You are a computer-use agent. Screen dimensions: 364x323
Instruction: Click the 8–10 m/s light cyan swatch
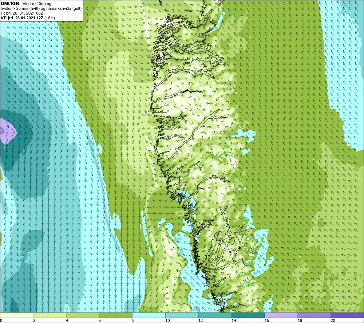click(x=149, y=315)
